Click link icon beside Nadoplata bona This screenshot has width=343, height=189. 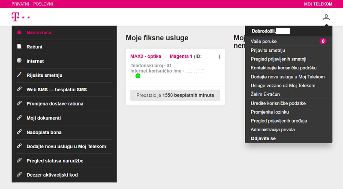pyautogui.click(x=19, y=132)
